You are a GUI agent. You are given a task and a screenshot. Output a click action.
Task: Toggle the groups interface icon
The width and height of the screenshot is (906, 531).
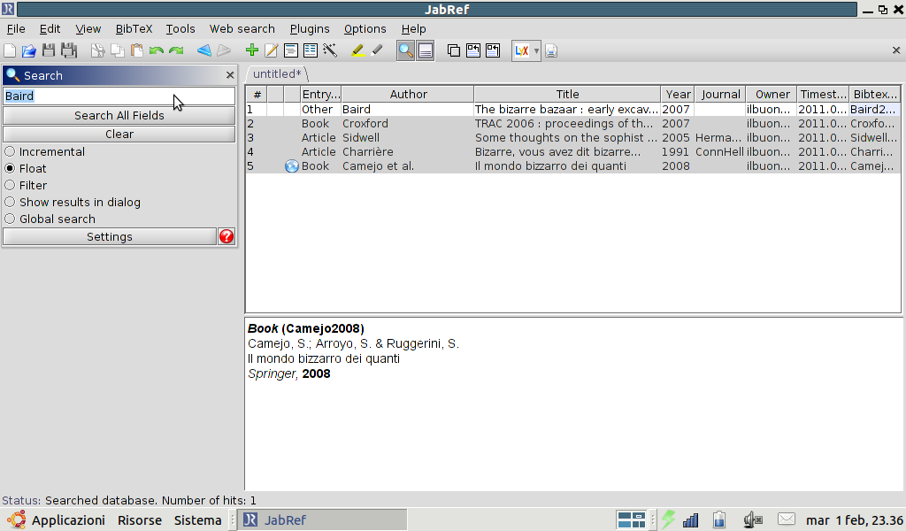(454, 50)
